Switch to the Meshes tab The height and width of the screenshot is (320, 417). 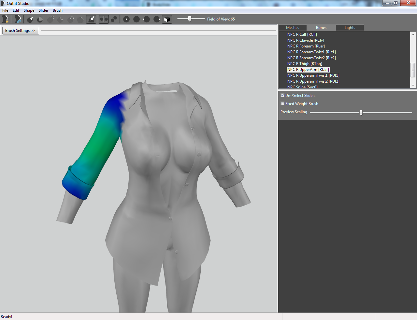(293, 28)
